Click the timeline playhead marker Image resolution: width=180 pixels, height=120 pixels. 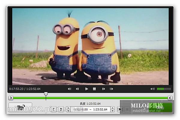click(x=46, y=94)
